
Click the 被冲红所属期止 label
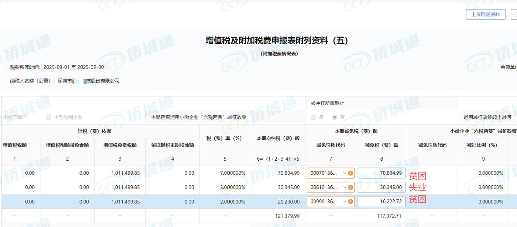click(328, 103)
